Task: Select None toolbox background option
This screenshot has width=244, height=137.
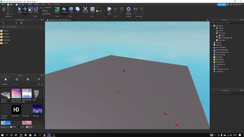Action: [x=29, y=127]
